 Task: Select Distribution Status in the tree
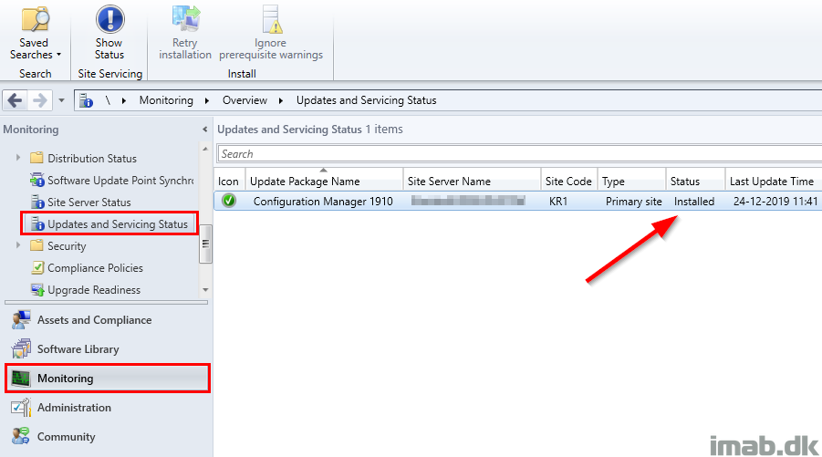(92, 159)
